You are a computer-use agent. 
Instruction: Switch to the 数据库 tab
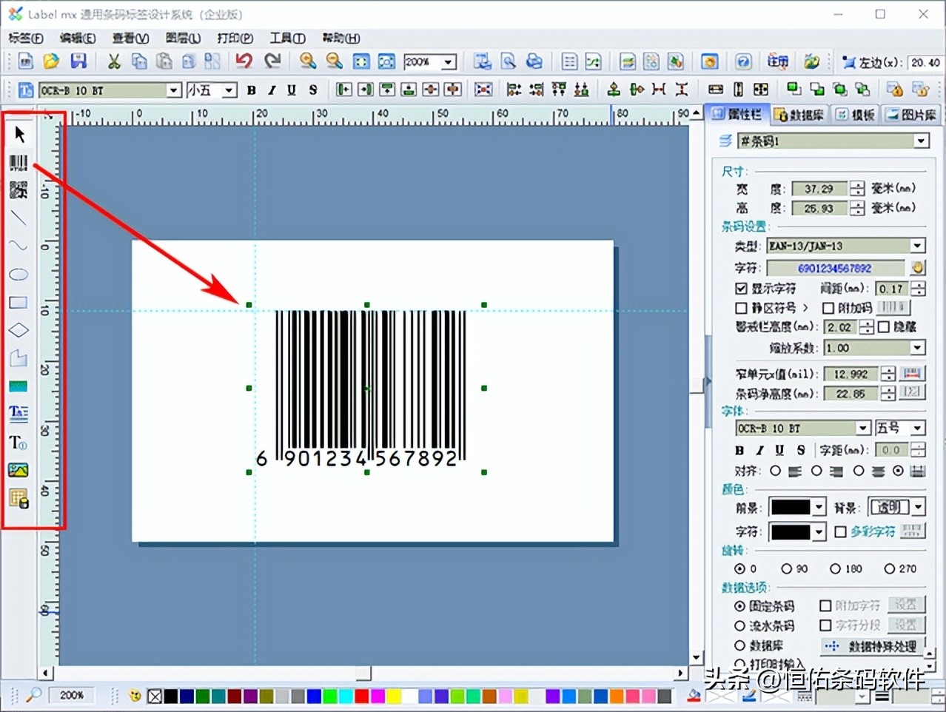tap(799, 113)
